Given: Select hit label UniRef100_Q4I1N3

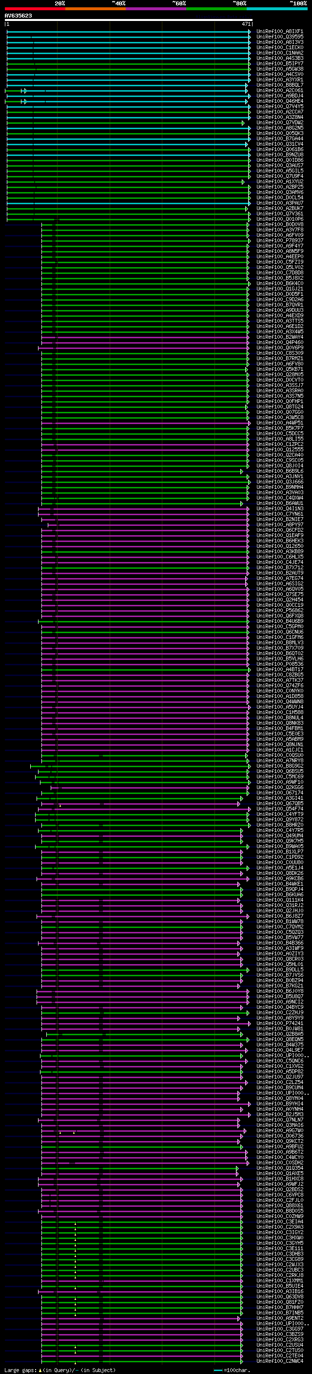Looking at the screenshot, I should [x=279, y=509].
